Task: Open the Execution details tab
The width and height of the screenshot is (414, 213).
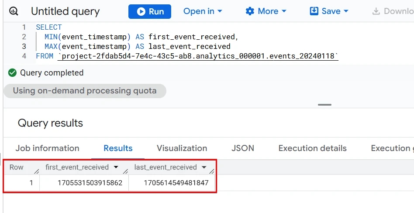Action: point(312,148)
